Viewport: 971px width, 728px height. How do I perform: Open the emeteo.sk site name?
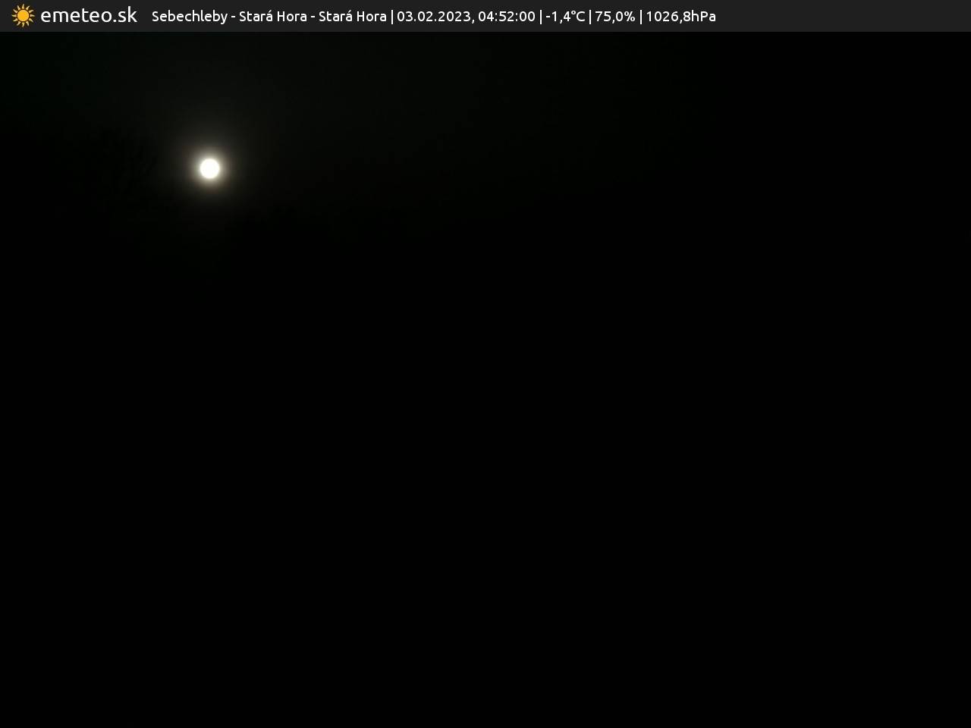89,16
